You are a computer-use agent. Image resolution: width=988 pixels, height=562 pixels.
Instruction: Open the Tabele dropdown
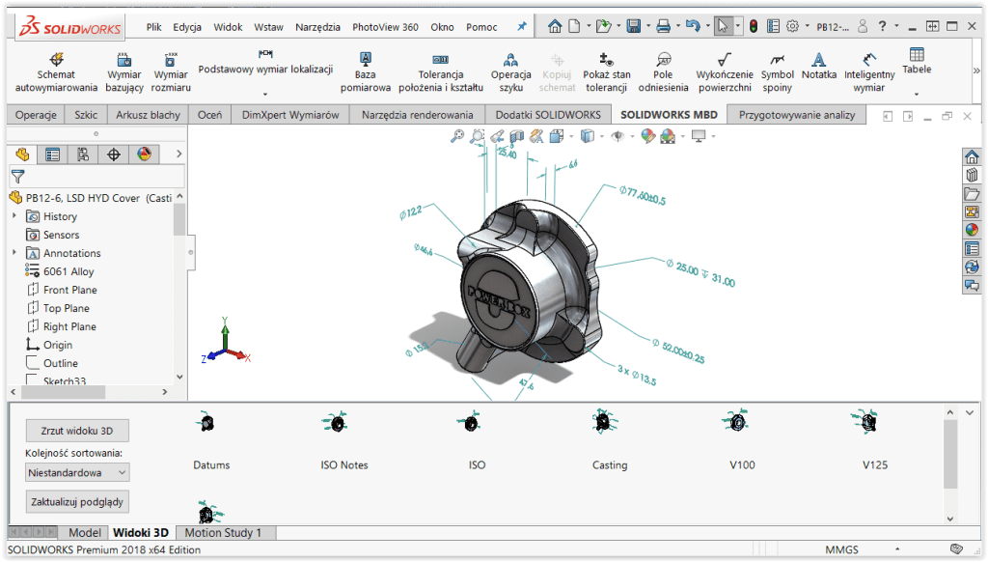(x=917, y=94)
